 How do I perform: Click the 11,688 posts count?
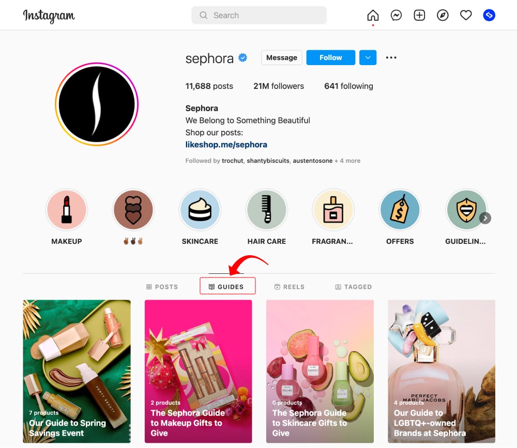coord(209,86)
